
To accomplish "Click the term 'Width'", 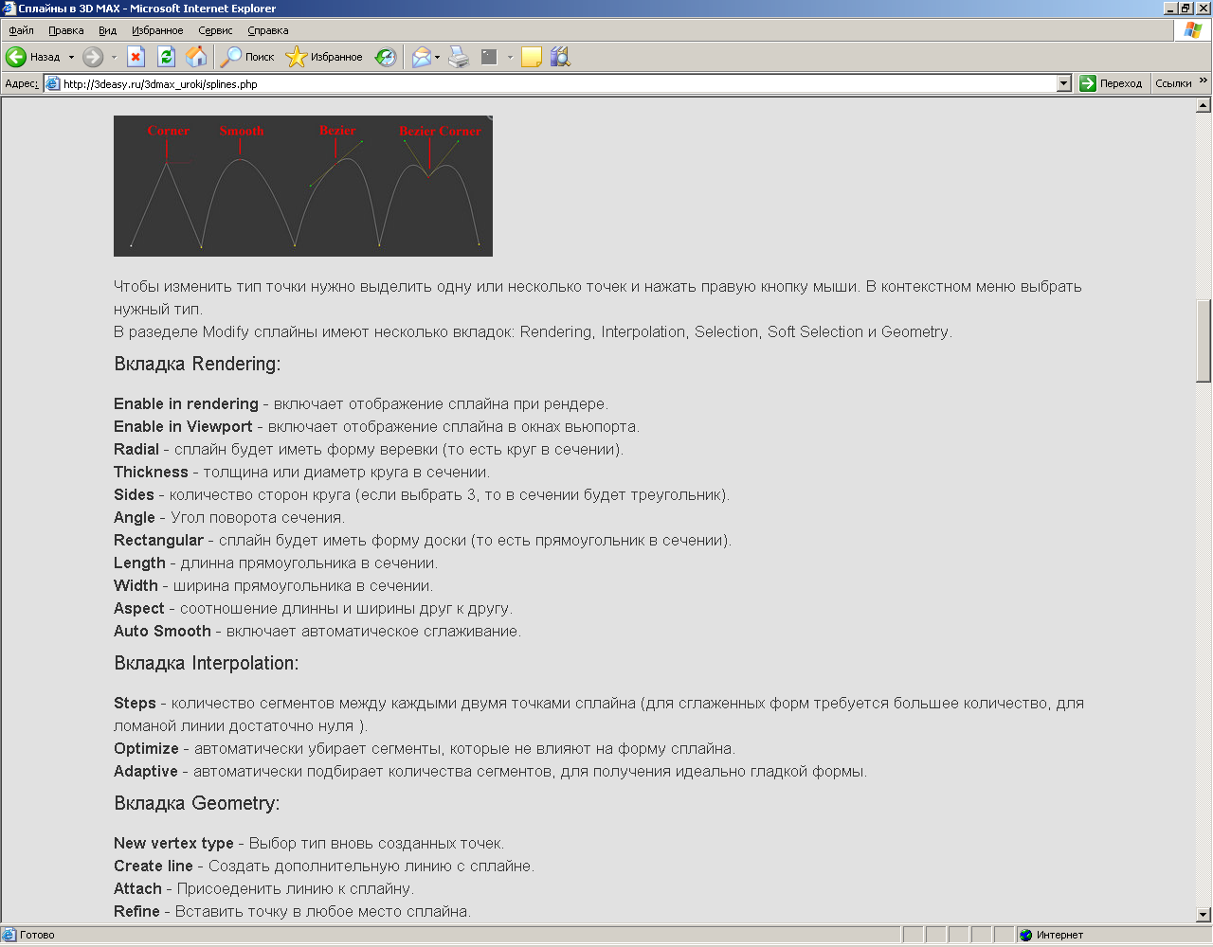I will tap(136, 586).
